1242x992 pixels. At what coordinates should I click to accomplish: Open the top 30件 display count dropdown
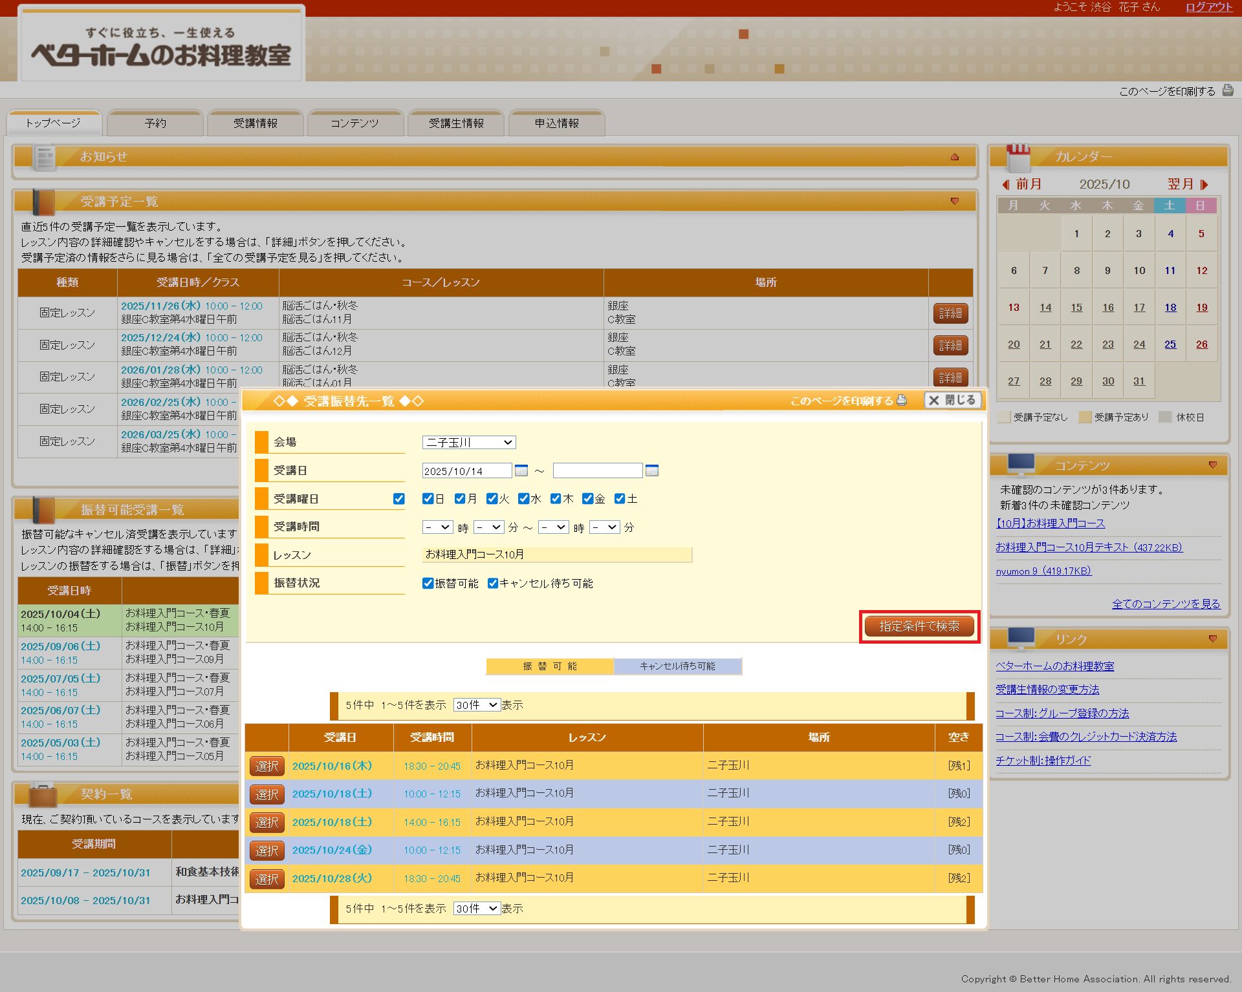[x=476, y=704]
